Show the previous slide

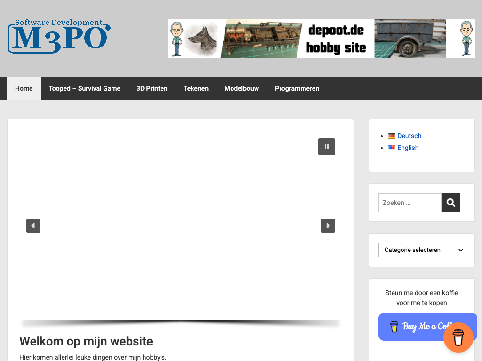(33, 226)
